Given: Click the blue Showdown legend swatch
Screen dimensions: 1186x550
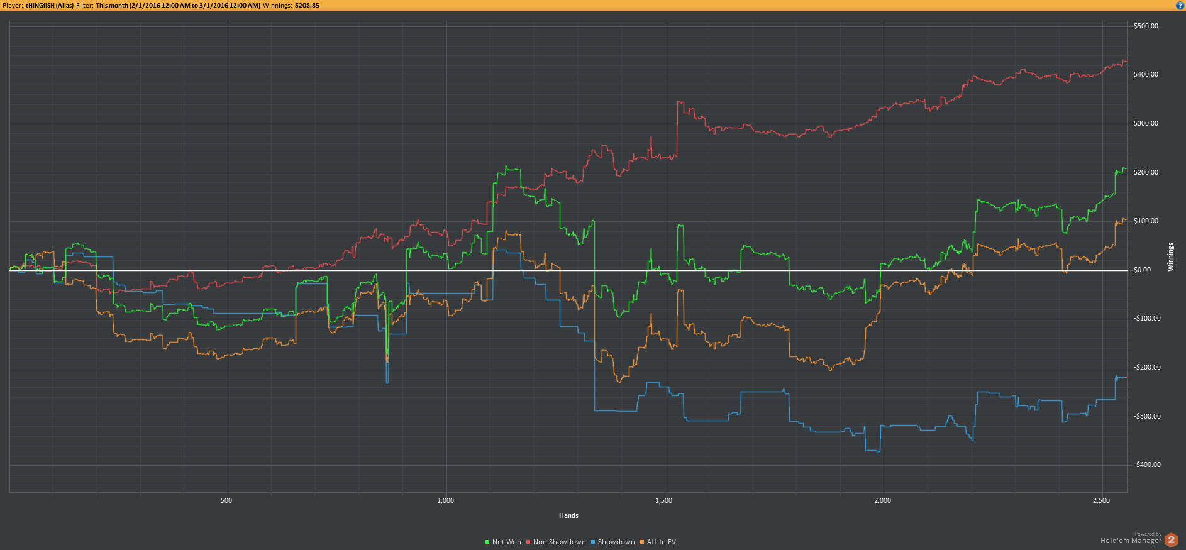Looking at the screenshot, I should 593,542.
